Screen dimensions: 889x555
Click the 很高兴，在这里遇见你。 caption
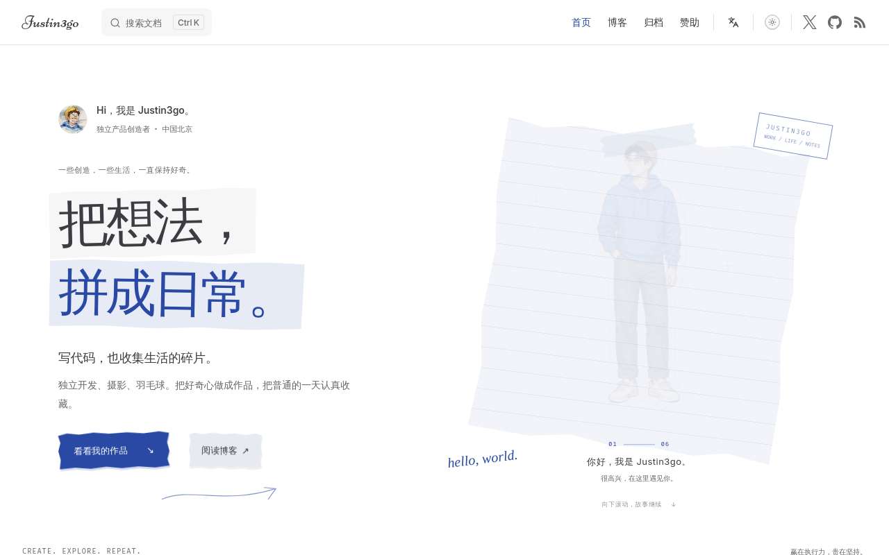point(639,478)
